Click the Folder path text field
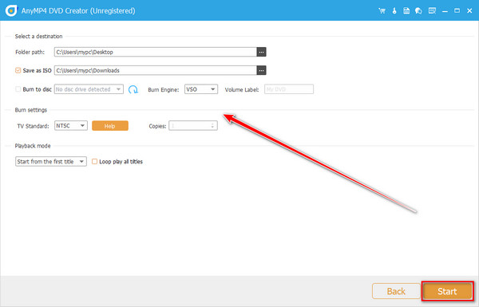 156,52
